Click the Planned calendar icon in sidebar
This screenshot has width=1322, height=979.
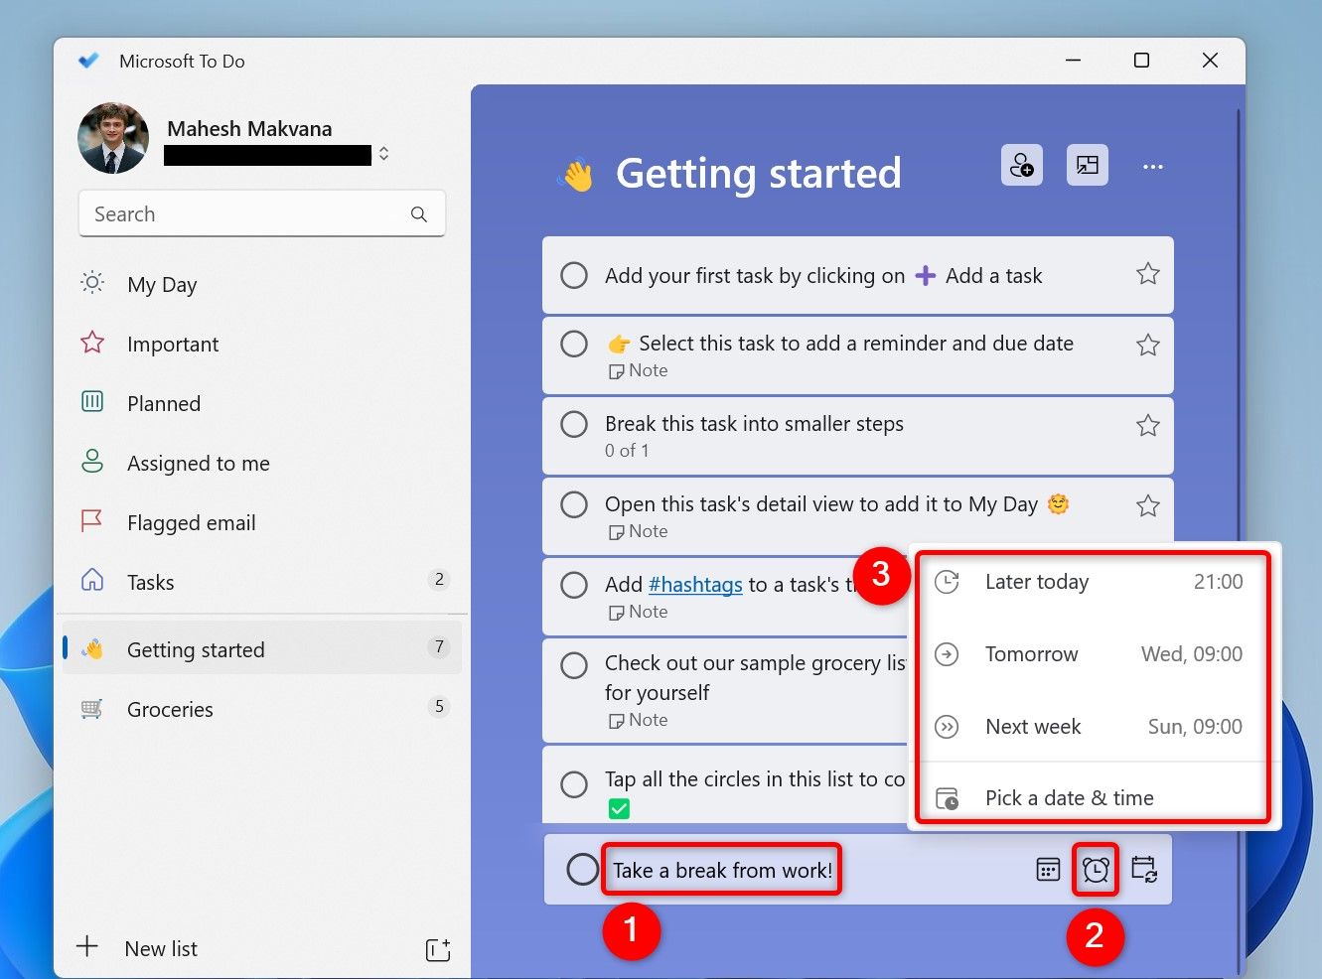tap(92, 401)
